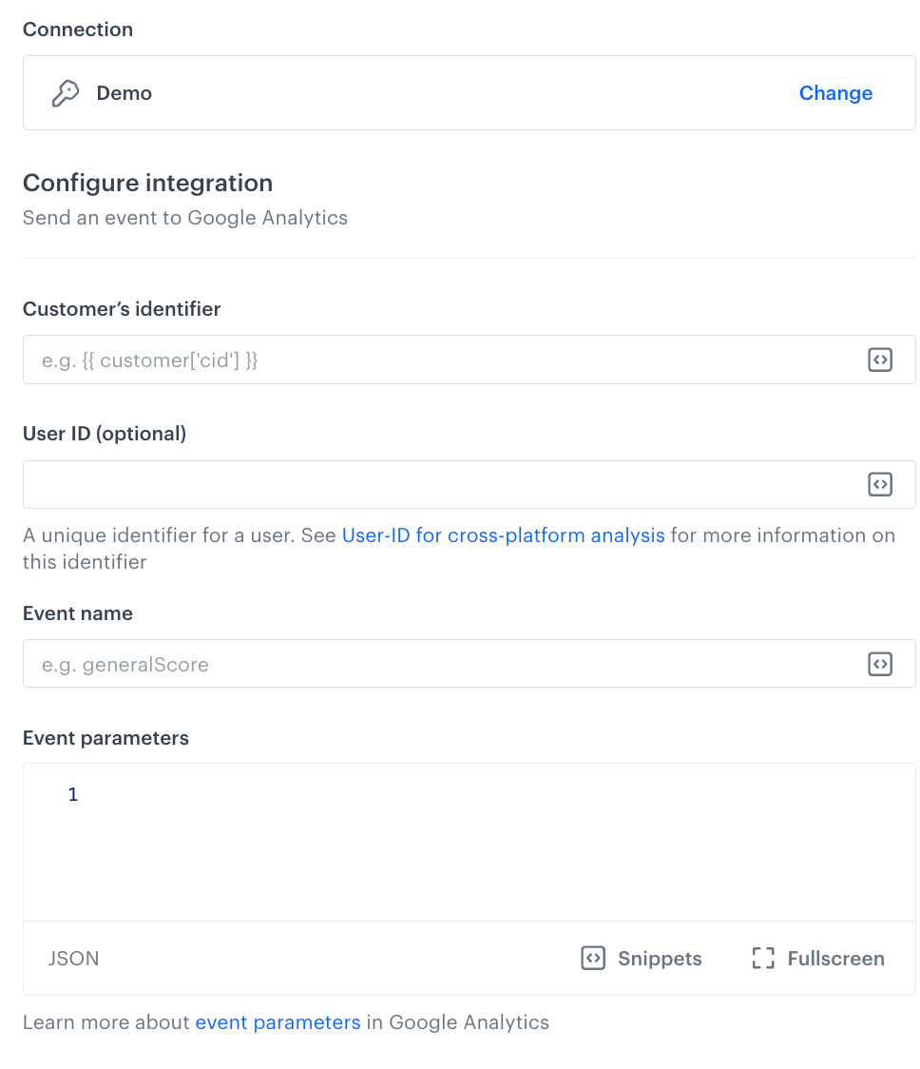Click the key icon beside the Demo connection
Image resolution: width=920 pixels, height=1069 pixels.
65,92
